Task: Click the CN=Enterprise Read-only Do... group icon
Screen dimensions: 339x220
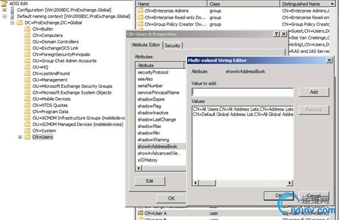Action: 140,17
